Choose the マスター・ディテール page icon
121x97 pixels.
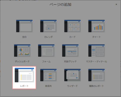pos(96,51)
